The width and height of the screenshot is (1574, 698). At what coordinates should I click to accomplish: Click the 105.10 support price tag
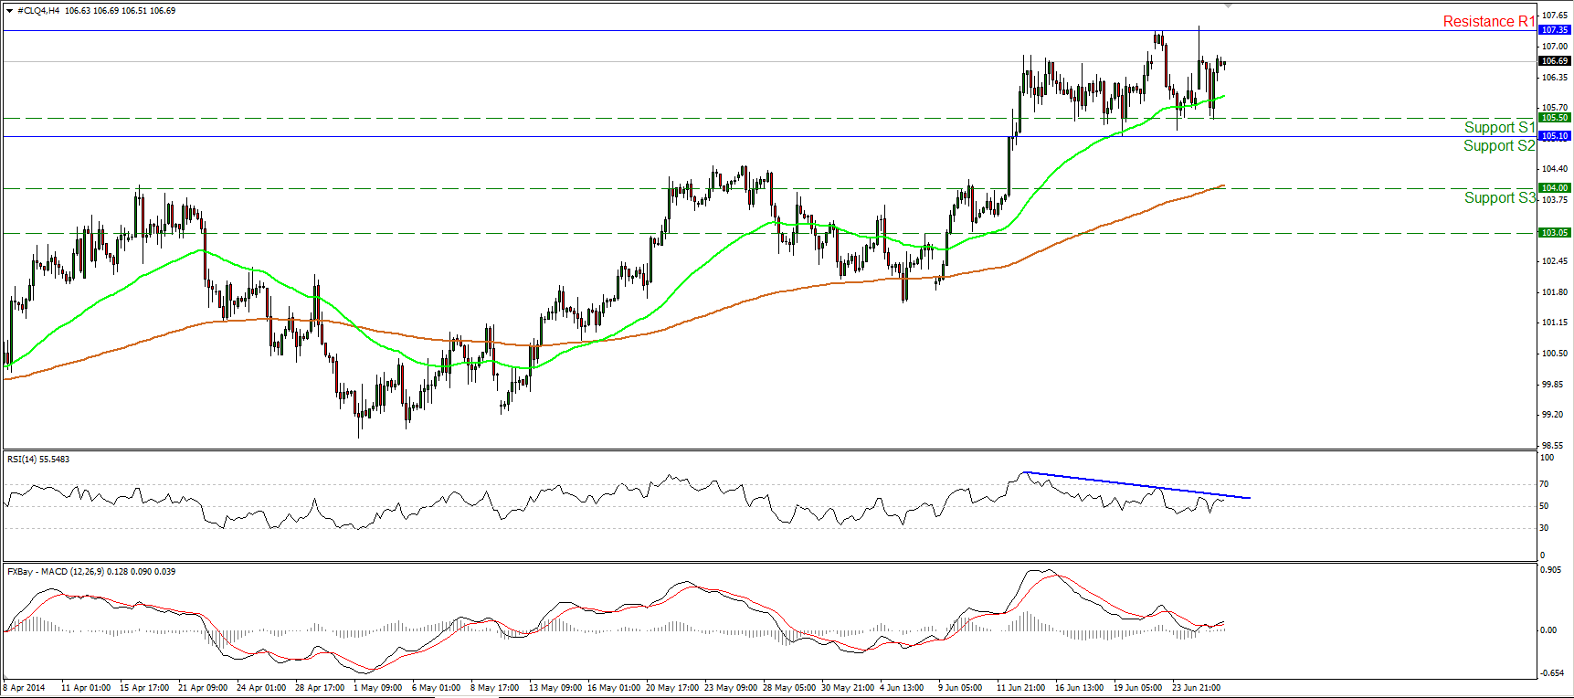coord(1555,136)
